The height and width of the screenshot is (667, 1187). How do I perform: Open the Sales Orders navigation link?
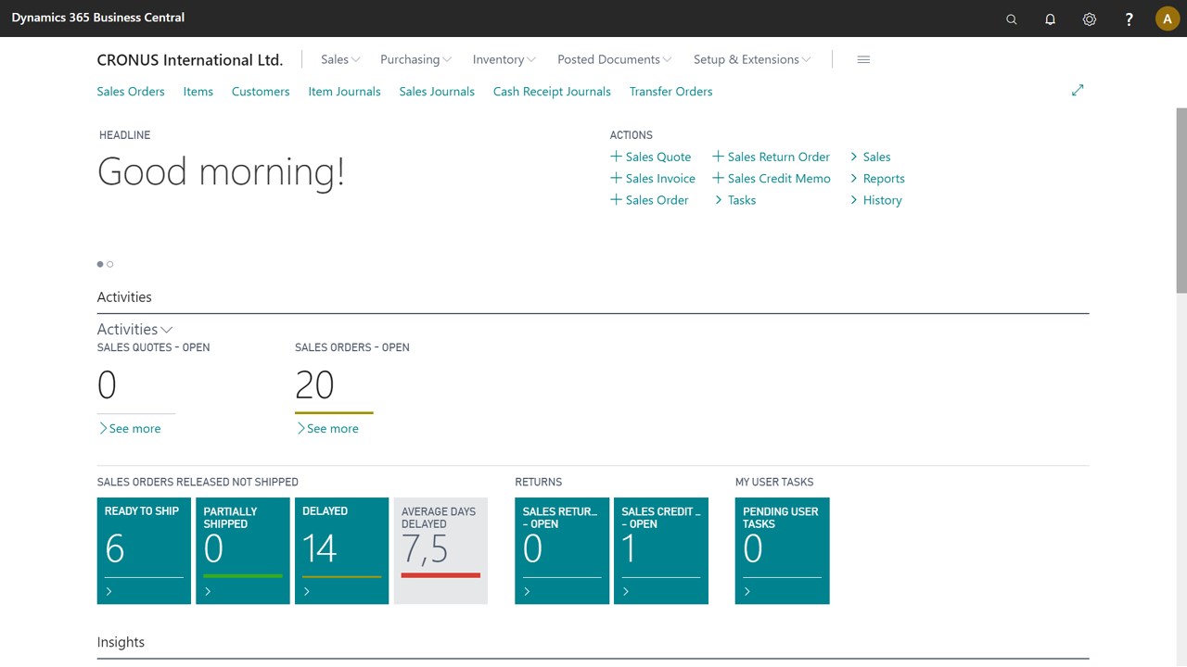coord(131,92)
